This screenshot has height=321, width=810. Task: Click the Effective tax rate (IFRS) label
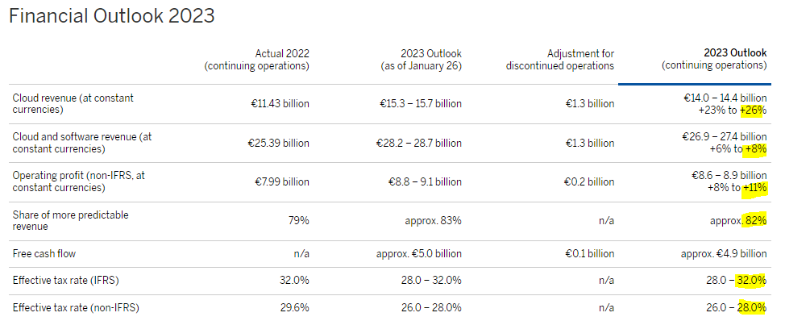[x=65, y=281]
